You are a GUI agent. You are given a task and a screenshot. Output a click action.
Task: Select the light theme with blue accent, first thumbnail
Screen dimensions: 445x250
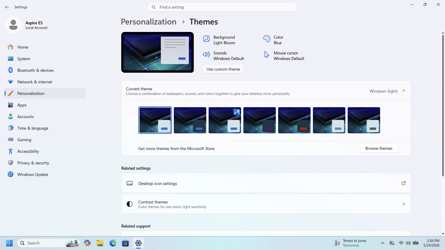[x=155, y=120]
